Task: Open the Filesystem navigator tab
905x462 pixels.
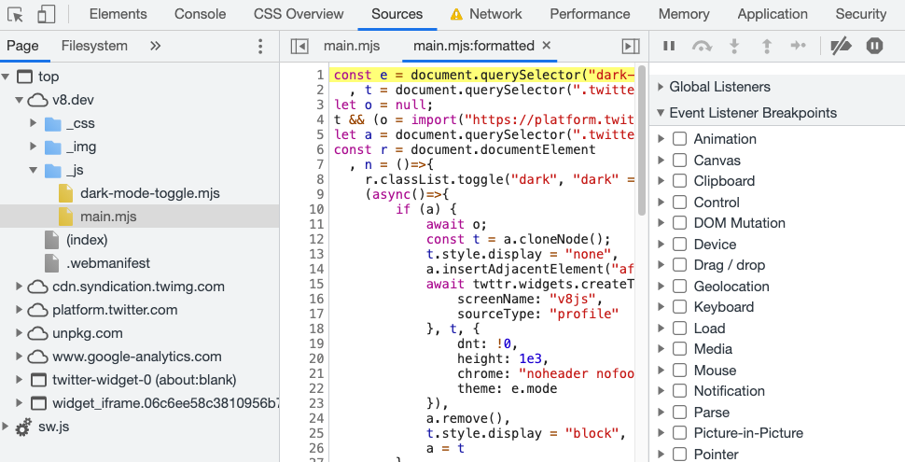Action: pos(94,46)
